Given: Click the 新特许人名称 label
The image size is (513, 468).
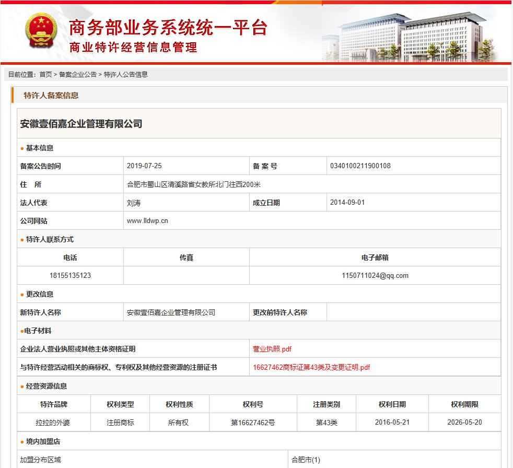Looking at the screenshot, I should [40, 312].
